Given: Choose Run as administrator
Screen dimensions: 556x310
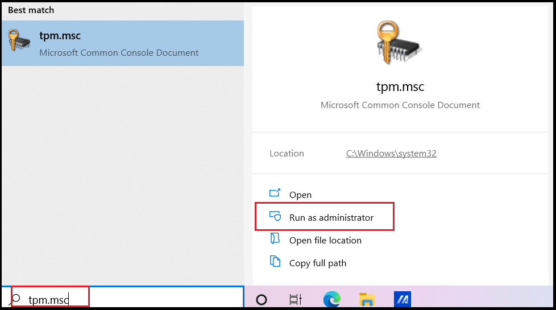Looking at the screenshot, I should [331, 217].
